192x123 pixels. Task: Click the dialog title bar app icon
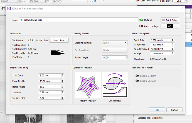coord(9,9)
